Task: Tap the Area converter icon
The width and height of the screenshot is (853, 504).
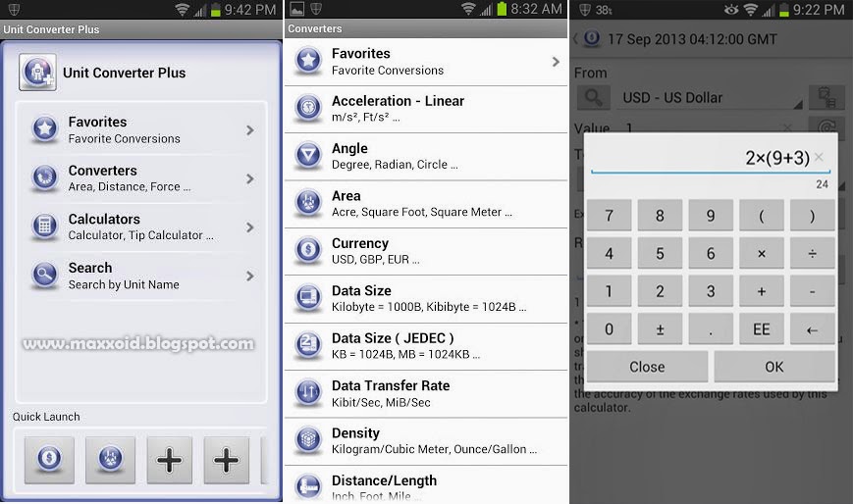Action: click(x=308, y=202)
